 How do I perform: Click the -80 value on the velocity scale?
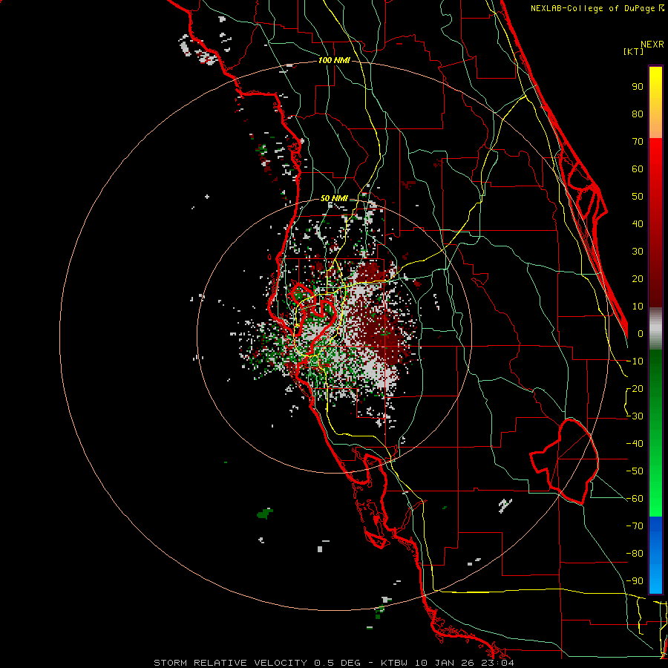tap(635, 554)
